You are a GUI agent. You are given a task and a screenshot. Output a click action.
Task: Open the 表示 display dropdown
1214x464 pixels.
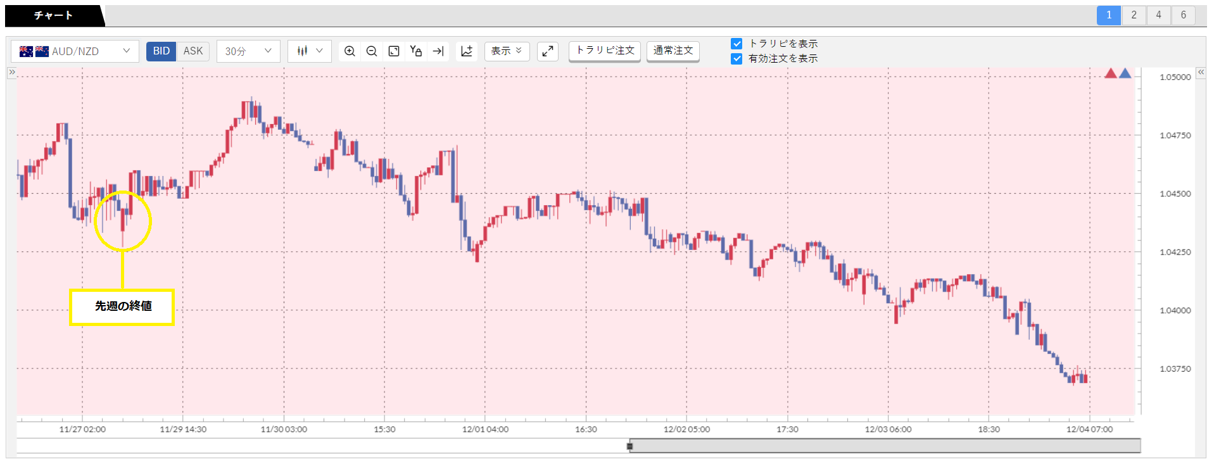(507, 51)
